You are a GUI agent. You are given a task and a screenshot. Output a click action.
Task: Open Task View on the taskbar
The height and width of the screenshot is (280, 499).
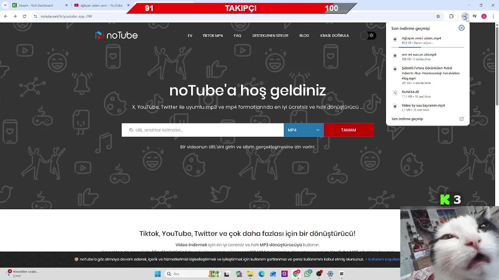[x=227, y=274]
